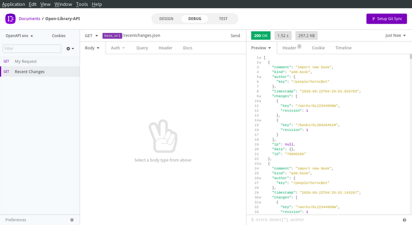Open the Help menu
The image size is (412, 225).
96,4
